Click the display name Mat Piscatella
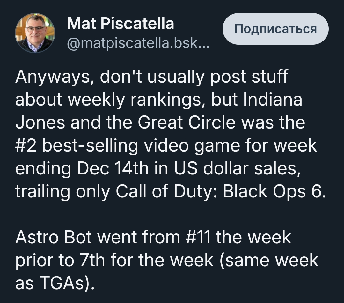 (121, 24)
